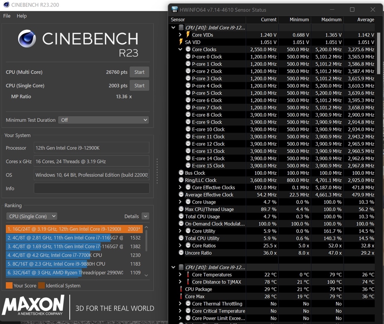This screenshot has height=324, width=384.
Task: Click the SA VID lightning bolt icon
Action: (181, 42)
